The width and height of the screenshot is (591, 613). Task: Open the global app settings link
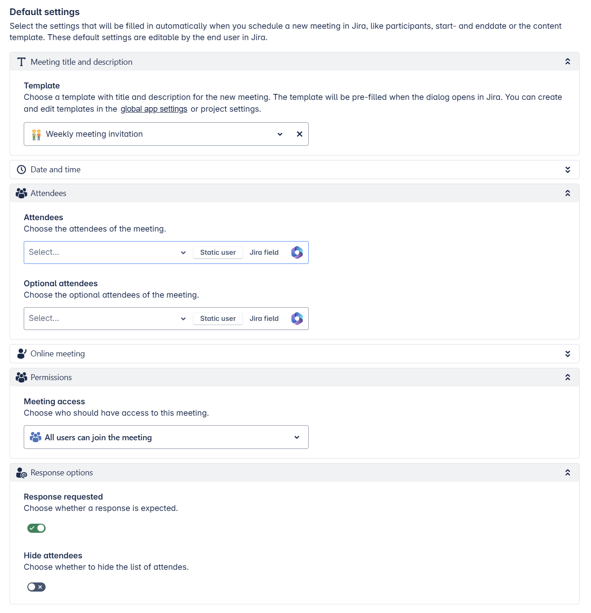pyautogui.click(x=154, y=109)
